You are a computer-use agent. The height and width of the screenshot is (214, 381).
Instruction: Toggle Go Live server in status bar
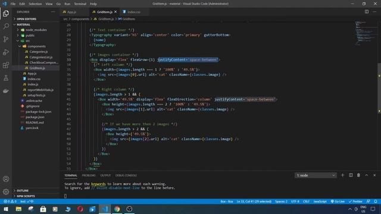[338, 202]
